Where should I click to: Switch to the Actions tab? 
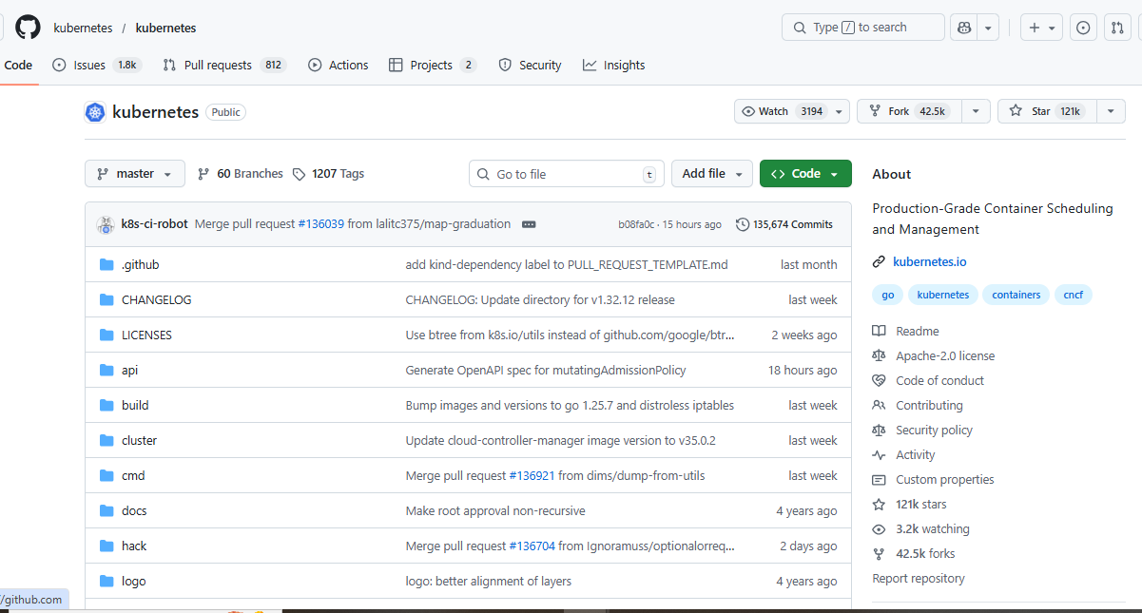tap(339, 65)
